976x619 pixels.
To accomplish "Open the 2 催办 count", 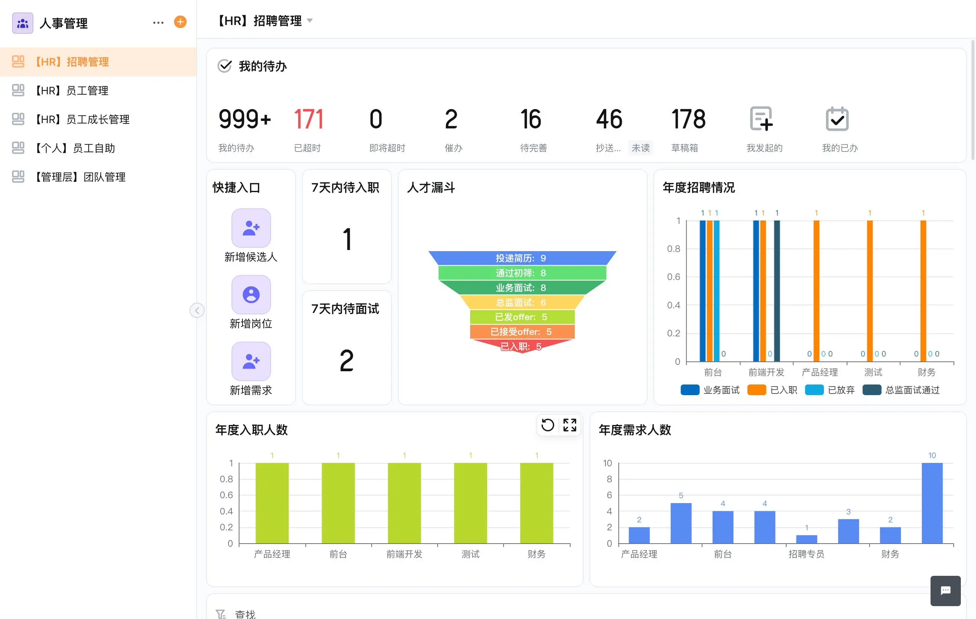I will 451,119.
